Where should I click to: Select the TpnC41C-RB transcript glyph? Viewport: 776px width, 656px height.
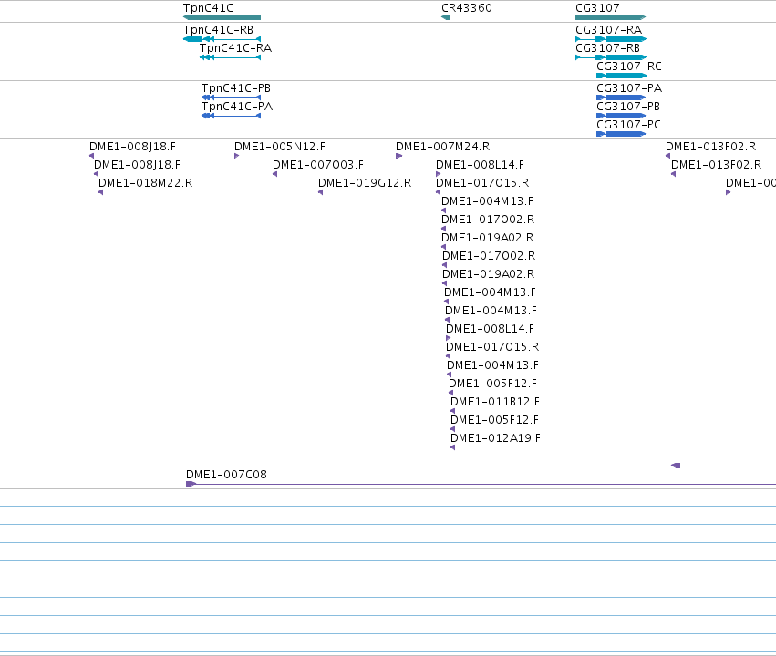(x=222, y=39)
